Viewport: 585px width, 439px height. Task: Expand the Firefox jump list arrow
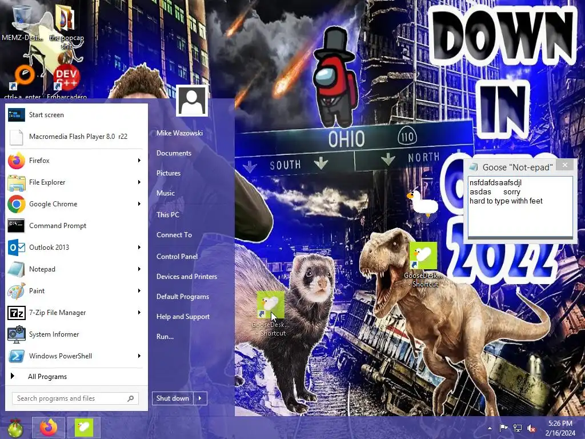point(139,161)
